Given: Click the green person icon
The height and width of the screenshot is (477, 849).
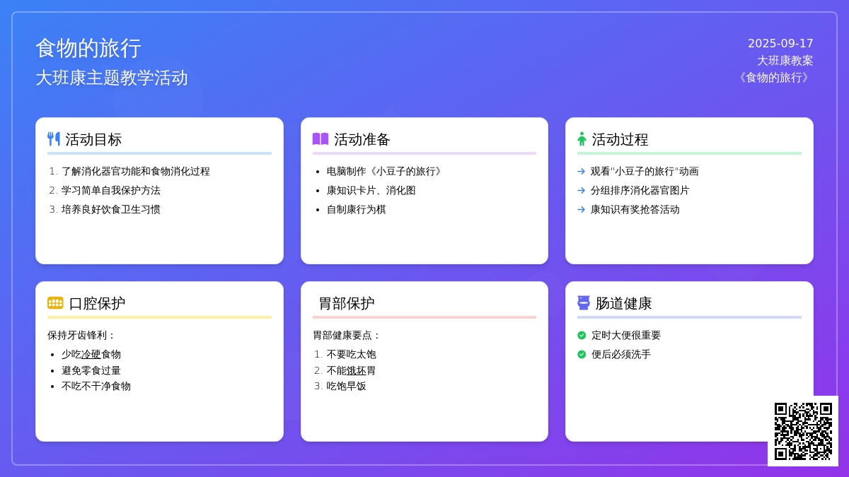Looking at the screenshot, I should click(x=582, y=139).
